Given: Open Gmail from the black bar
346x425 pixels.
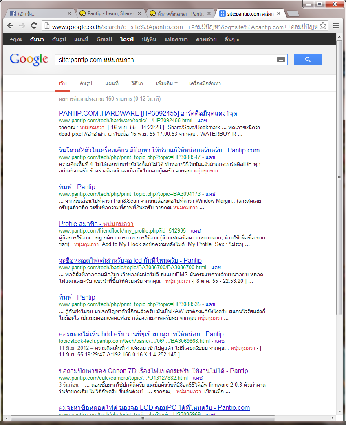Looking at the screenshot, I should (104, 40).
